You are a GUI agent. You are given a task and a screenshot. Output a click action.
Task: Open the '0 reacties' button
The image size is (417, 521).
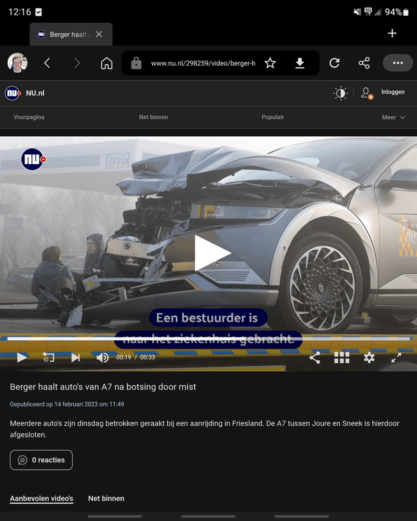click(x=41, y=460)
